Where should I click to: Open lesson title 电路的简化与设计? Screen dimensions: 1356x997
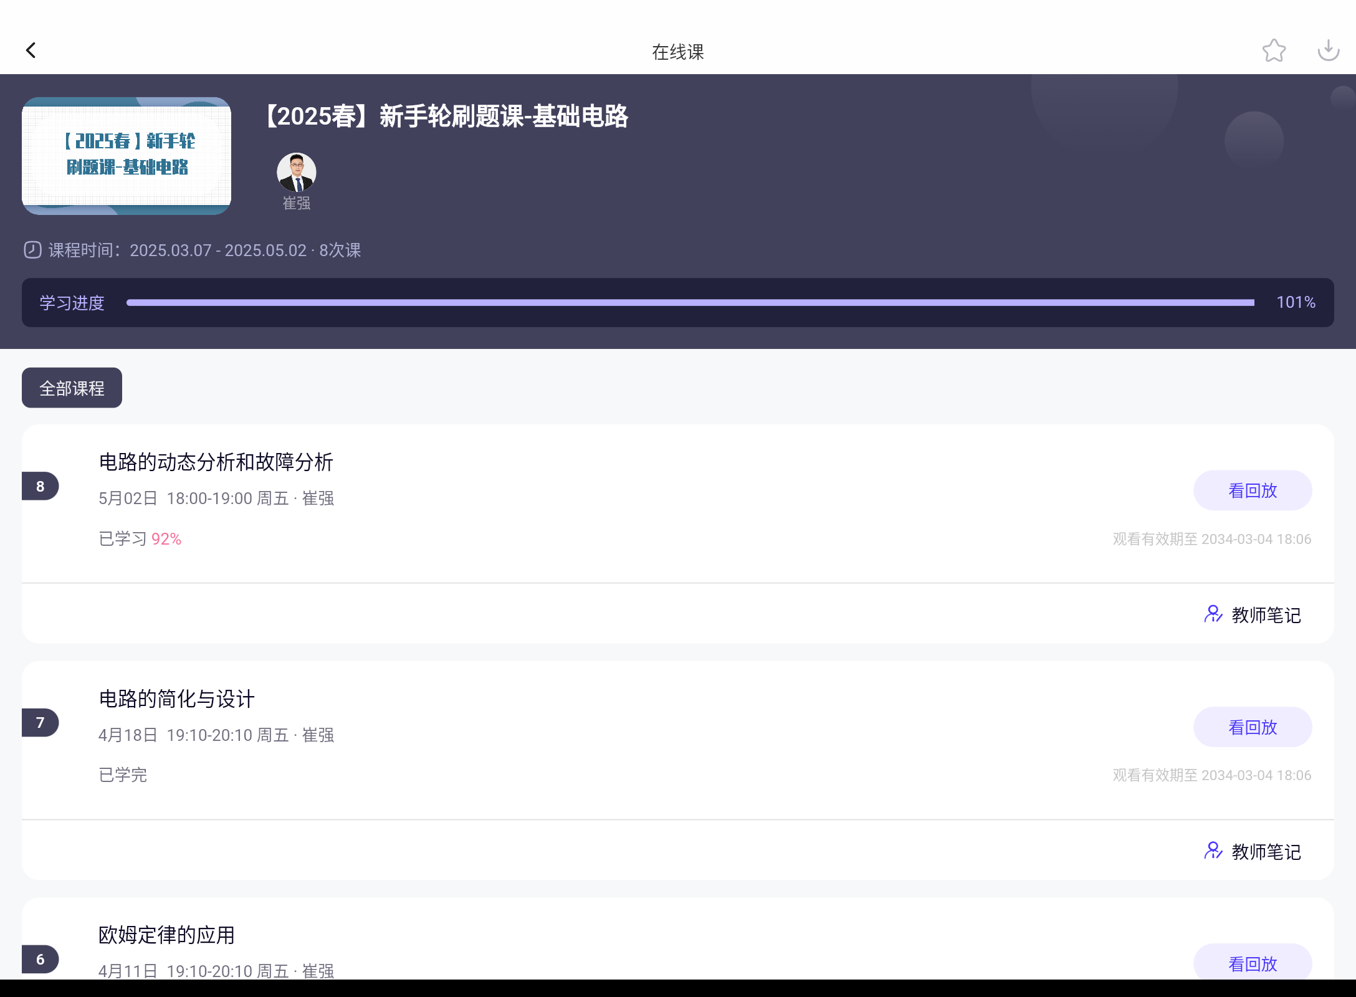coord(177,699)
